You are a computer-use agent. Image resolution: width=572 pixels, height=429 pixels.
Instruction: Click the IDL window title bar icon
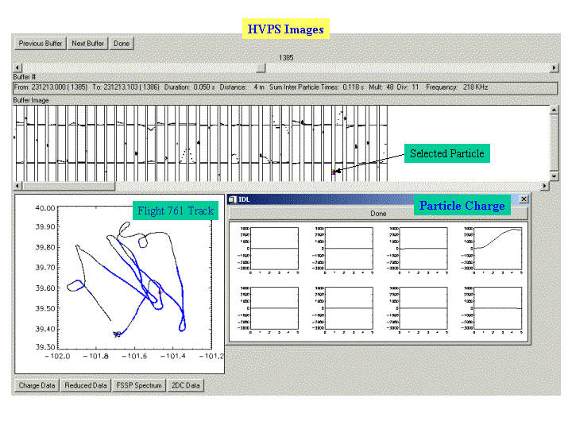[x=232, y=199]
